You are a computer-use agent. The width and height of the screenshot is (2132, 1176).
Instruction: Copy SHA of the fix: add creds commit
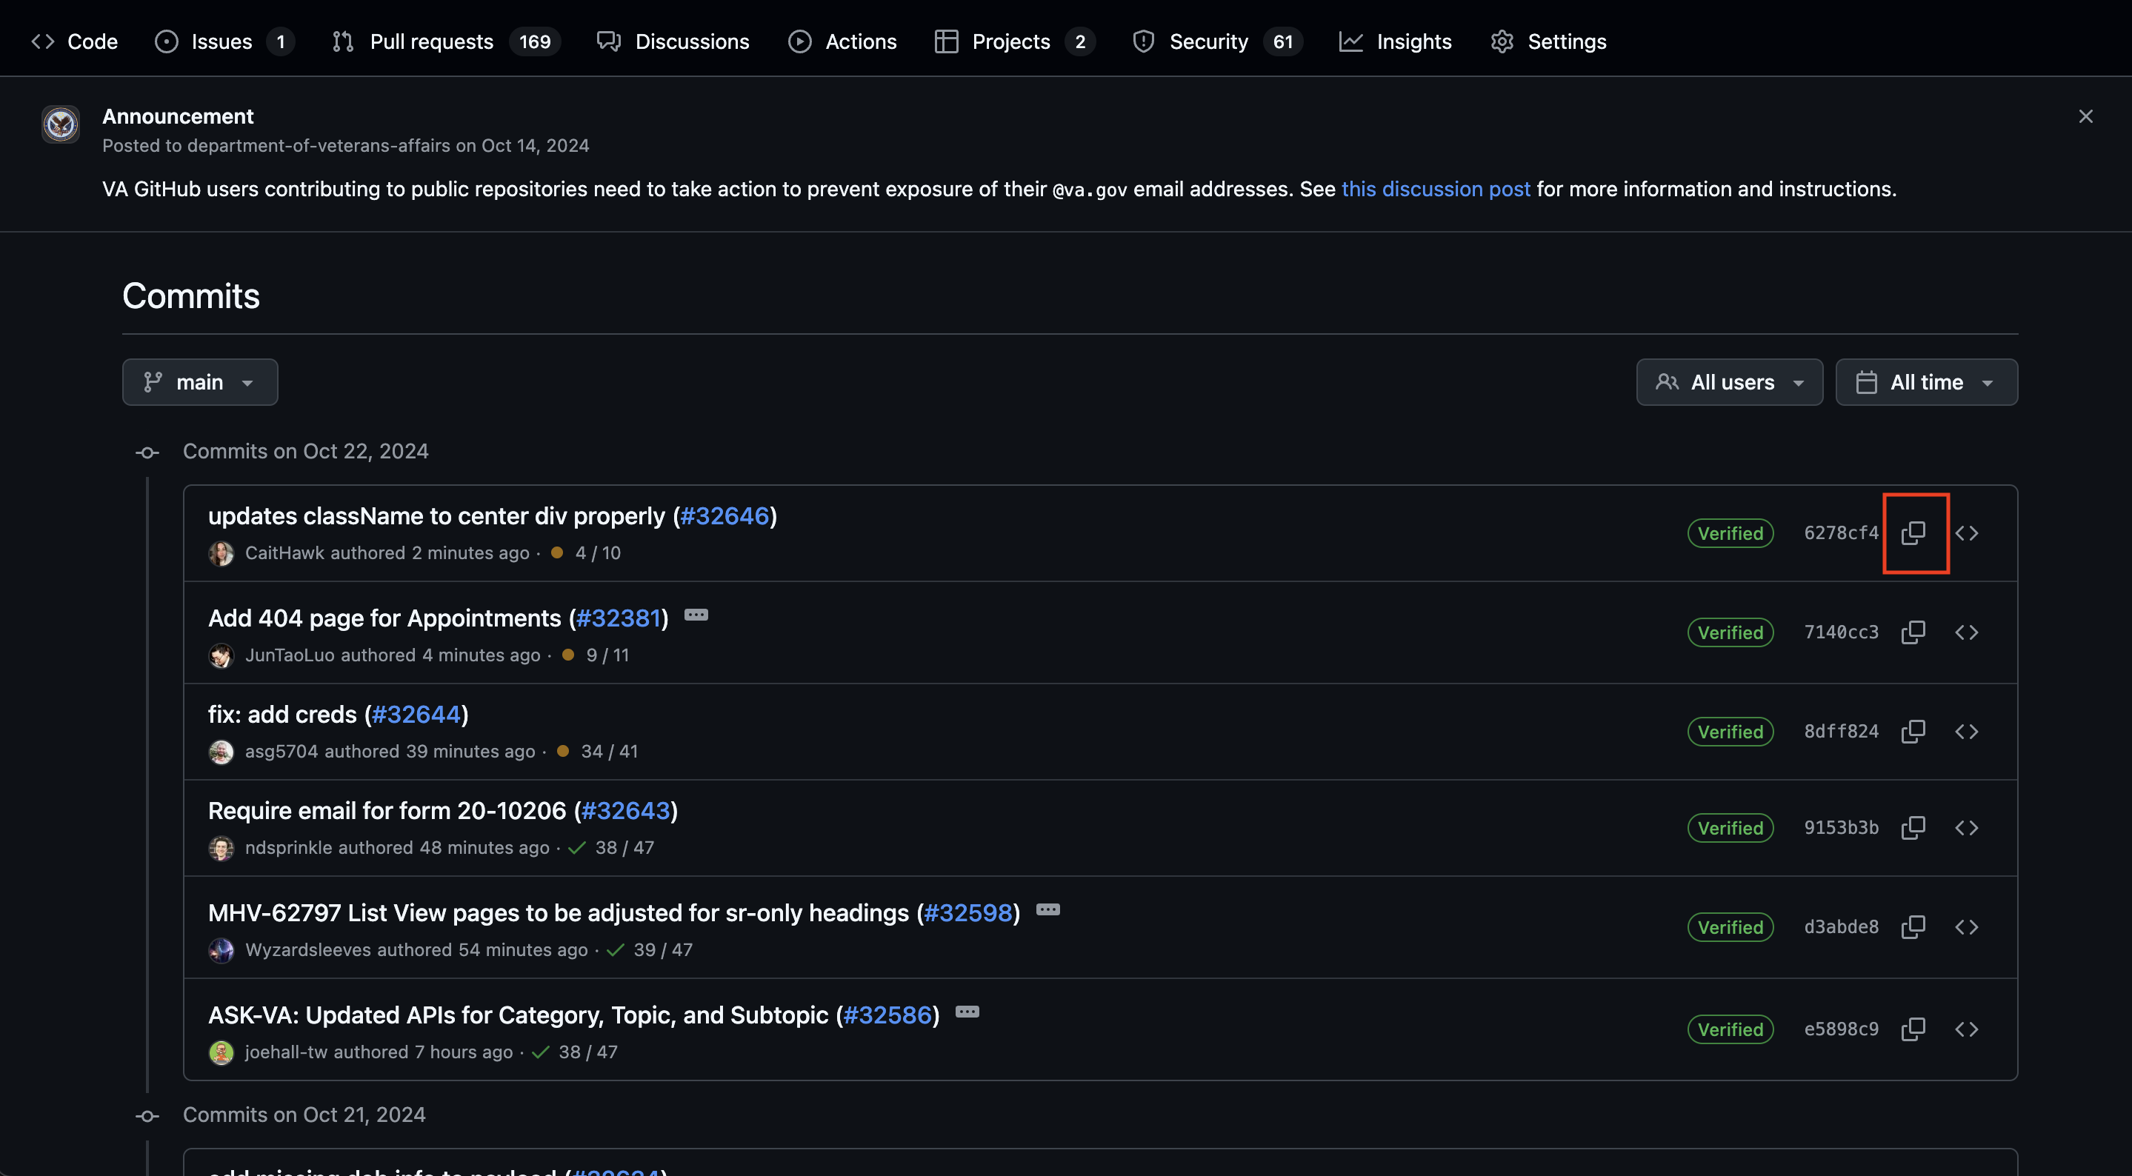click(x=1914, y=731)
